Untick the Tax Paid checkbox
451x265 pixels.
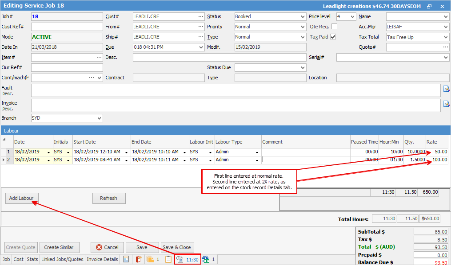click(333, 37)
